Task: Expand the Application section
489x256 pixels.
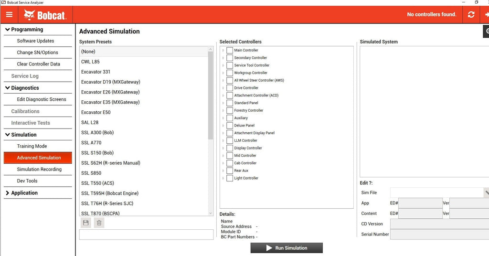Action: 8,193
